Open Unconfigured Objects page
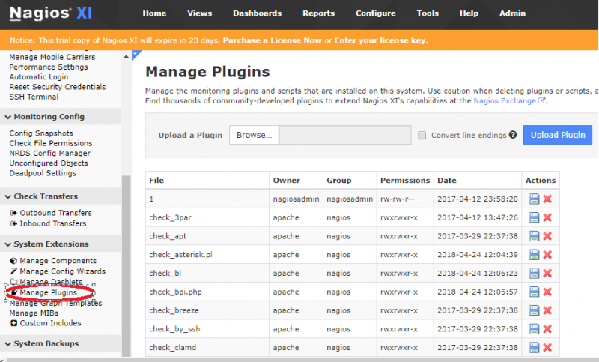This screenshot has width=599, height=362. [49, 163]
